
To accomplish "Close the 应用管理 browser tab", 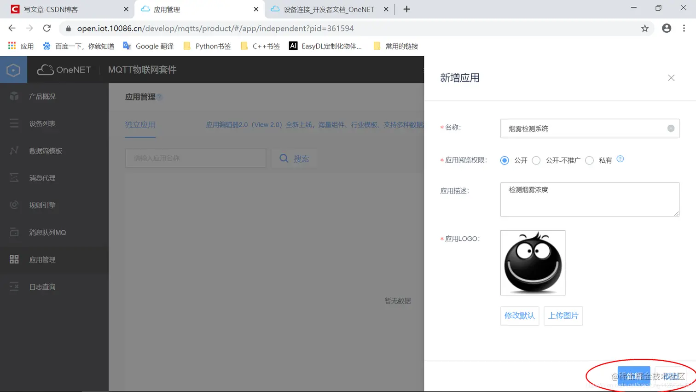I will click(x=256, y=9).
